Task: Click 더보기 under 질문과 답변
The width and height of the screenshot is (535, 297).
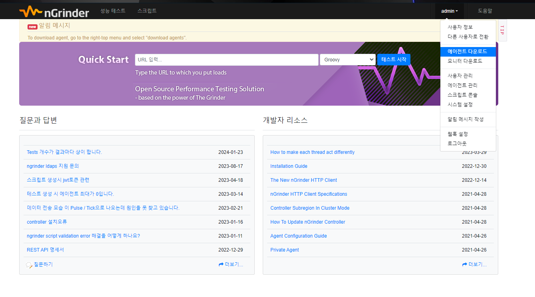Action: (x=234, y=264)
